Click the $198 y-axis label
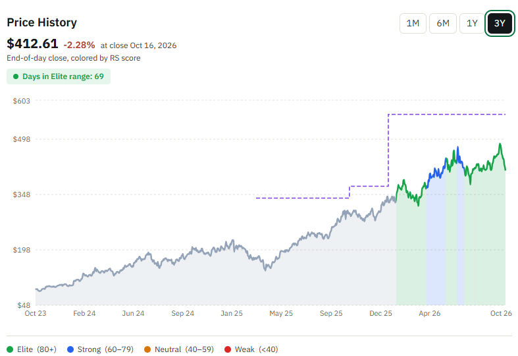This screenshot has width=518, height=356. (22, 250)
